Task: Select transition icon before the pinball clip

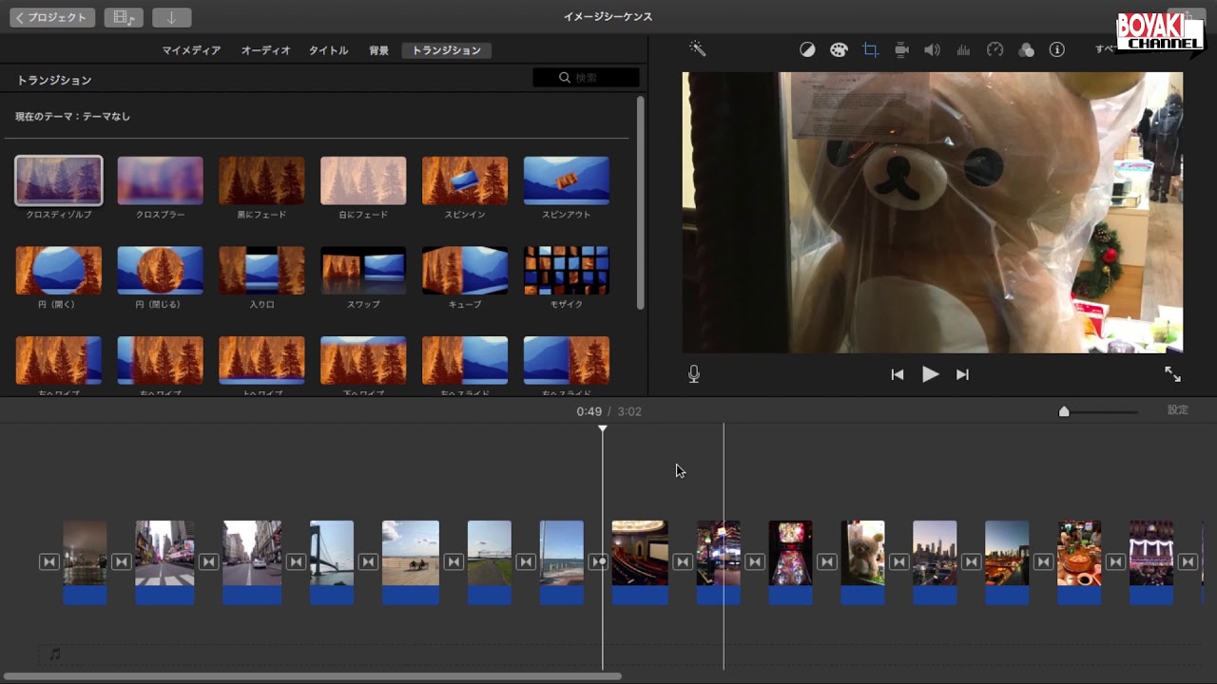Action: click(754, 561)
